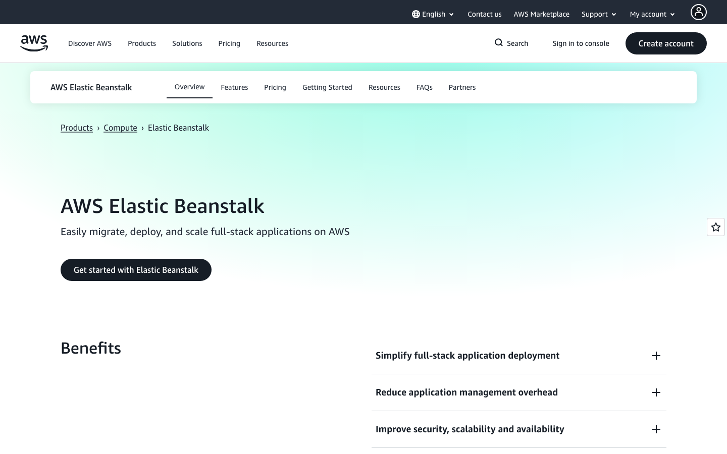Switch to the Elastic Beanstalk Resources tab

[384, 87]
